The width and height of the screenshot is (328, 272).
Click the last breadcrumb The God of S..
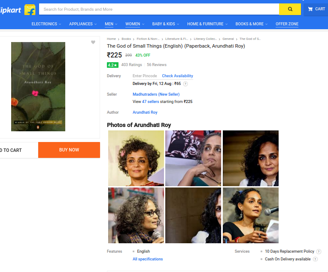[x=250, y=39]
